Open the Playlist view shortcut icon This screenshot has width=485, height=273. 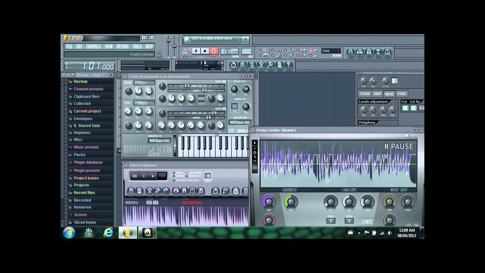click(x=351, y=53)
